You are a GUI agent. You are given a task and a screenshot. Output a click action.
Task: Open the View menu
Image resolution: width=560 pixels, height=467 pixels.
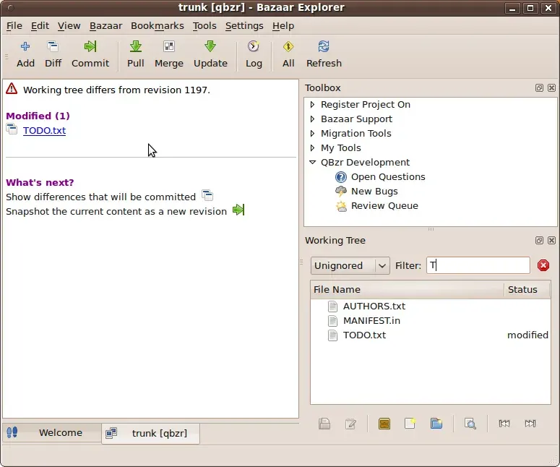69,26
